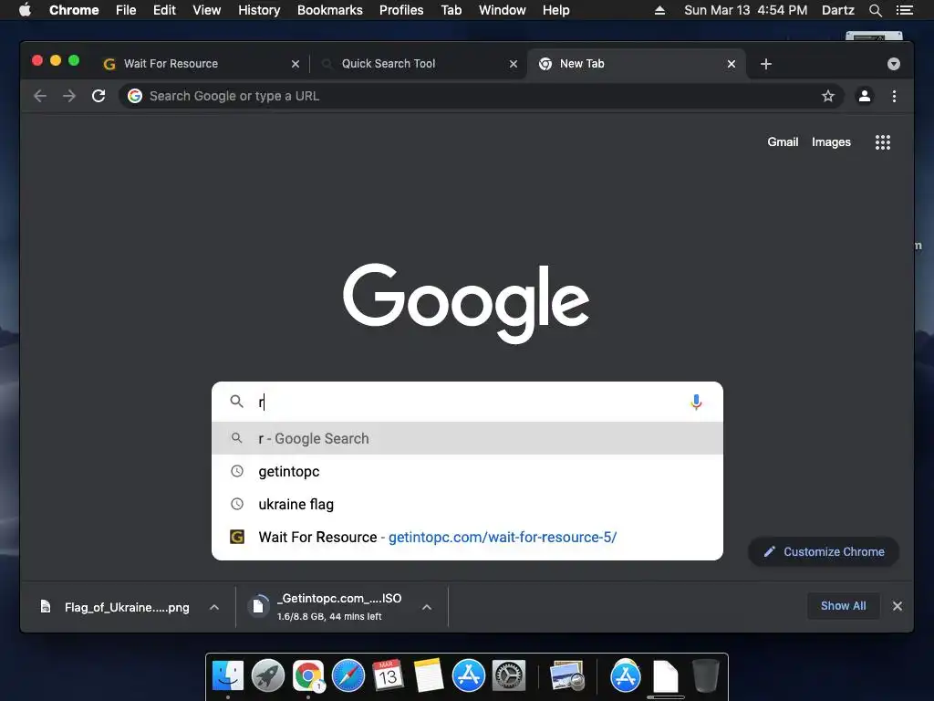Open the Profiles menu
This screenshot has width=934, height=701.
(401, 10)
